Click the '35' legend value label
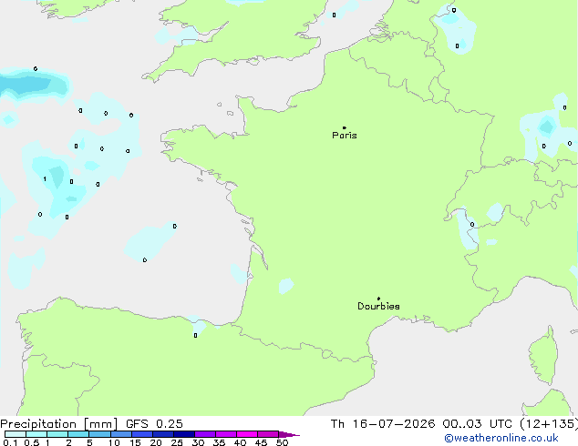Viewport: 578px width, 446px height. (220, 442)
